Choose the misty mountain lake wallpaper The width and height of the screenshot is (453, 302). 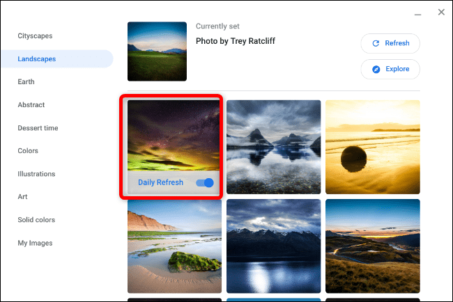point(274,147)
